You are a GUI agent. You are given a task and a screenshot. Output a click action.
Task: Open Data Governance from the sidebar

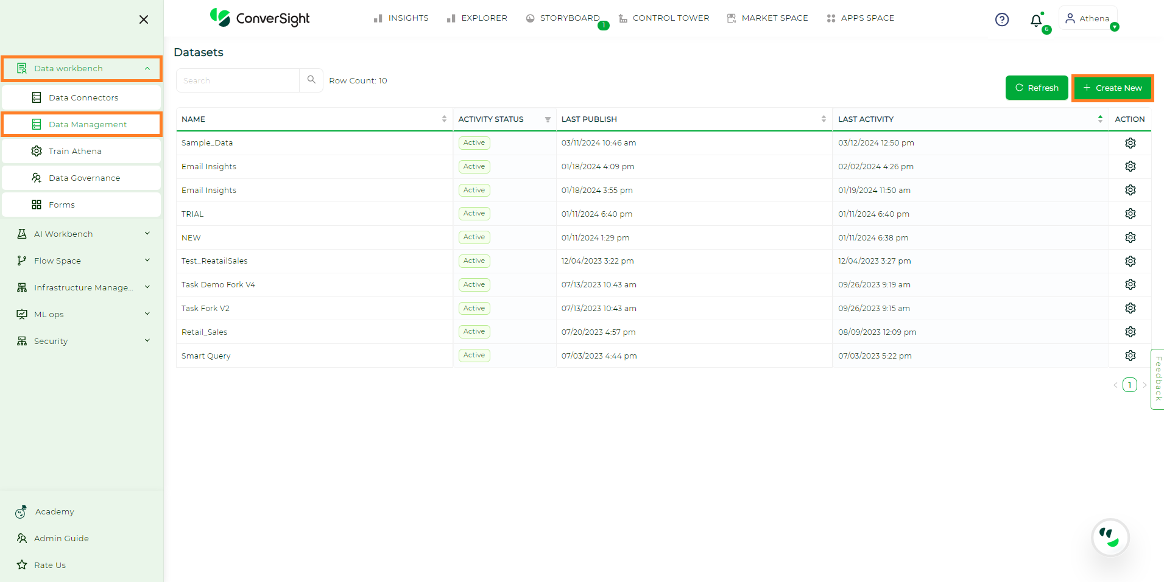[84, 178]
